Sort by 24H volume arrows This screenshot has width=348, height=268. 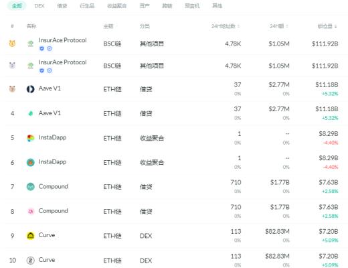click(x=287, y=26)
